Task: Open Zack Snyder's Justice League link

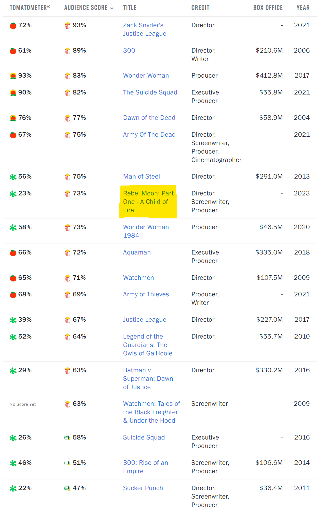Action: [145, 29]
